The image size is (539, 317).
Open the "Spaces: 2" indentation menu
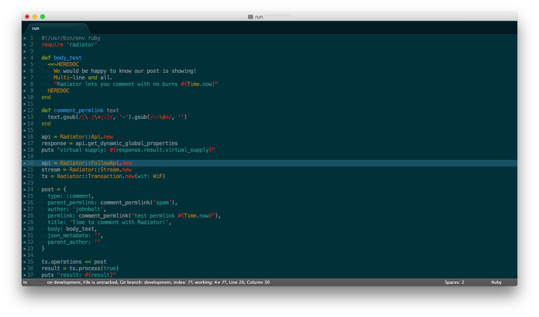coord(454,283)
